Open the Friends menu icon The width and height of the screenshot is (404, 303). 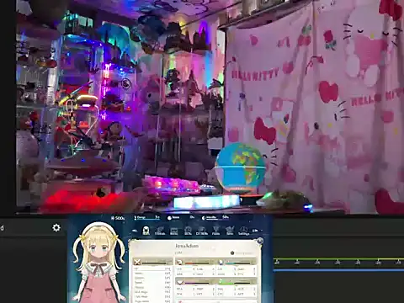(160, 231)
